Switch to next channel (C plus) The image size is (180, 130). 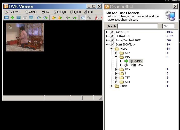coord(45,18)
